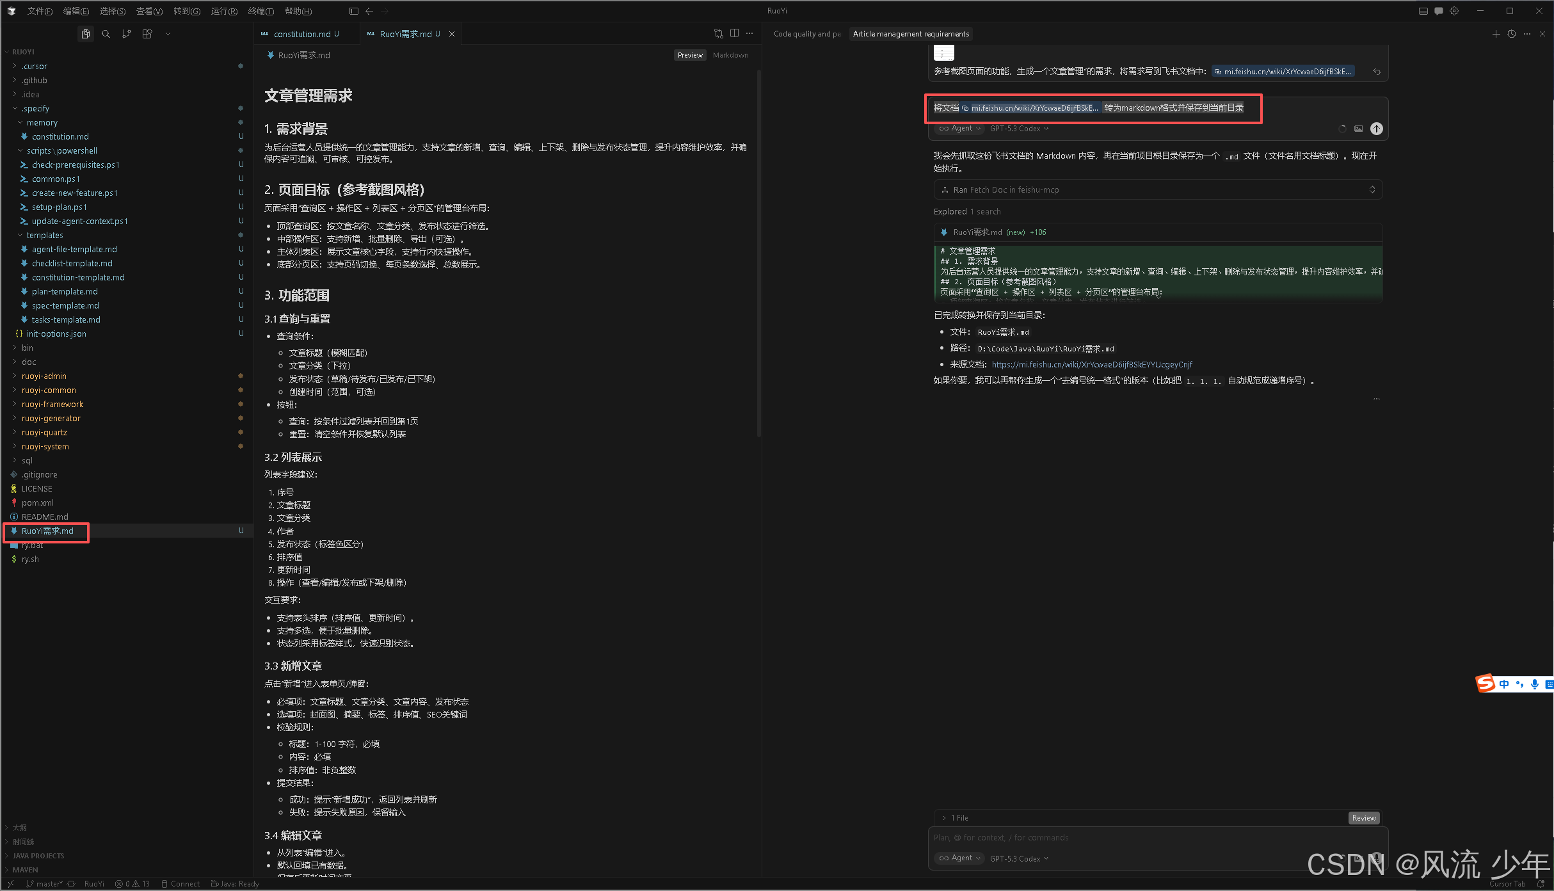Start a new chat with plus icon
This screenshot has height=891, width=1554.
coord(1496,34)
